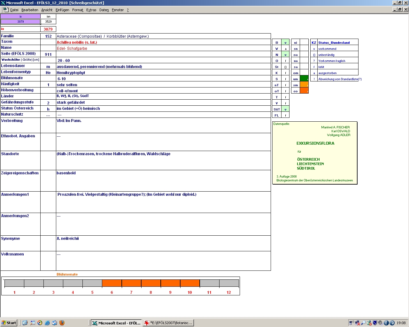Open the Daten menu
The width and height of the screenshot is (409, 327).
tap(104, 10)
